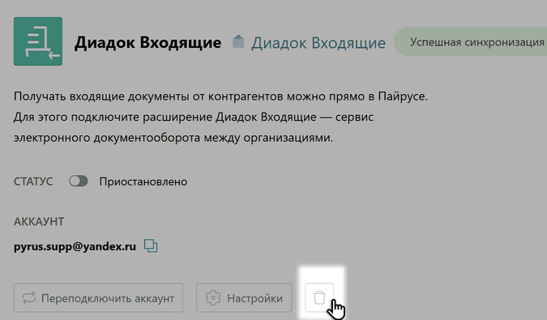Click the СТАТУС label
Viewport: 547px width, 320px height.
(x=33, y=181)
